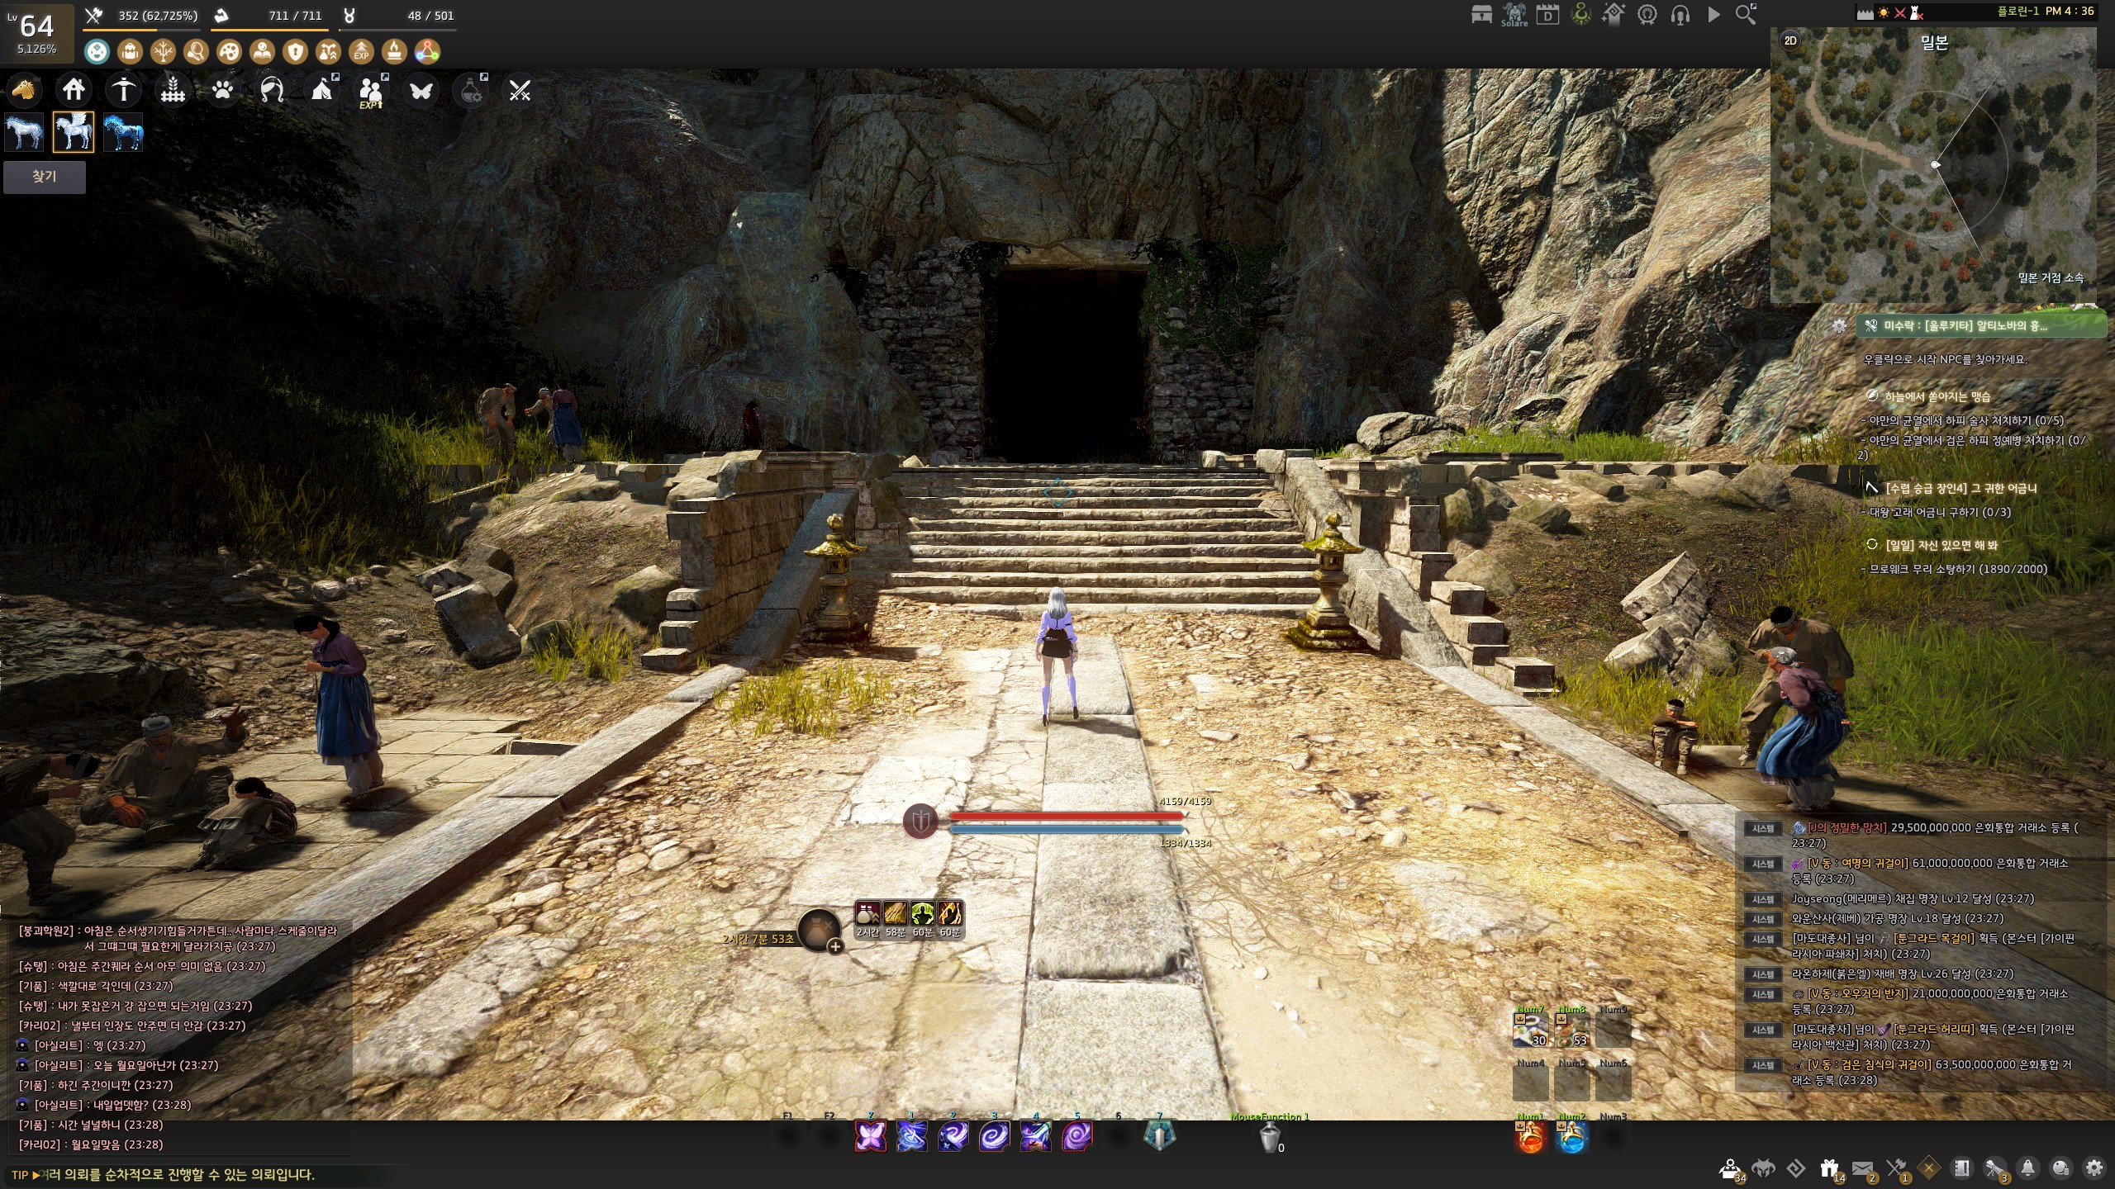The width and height of the screenshot is (2115, 1189).
Task: Expand the tent camp shortcut icon
Action: 322,89
